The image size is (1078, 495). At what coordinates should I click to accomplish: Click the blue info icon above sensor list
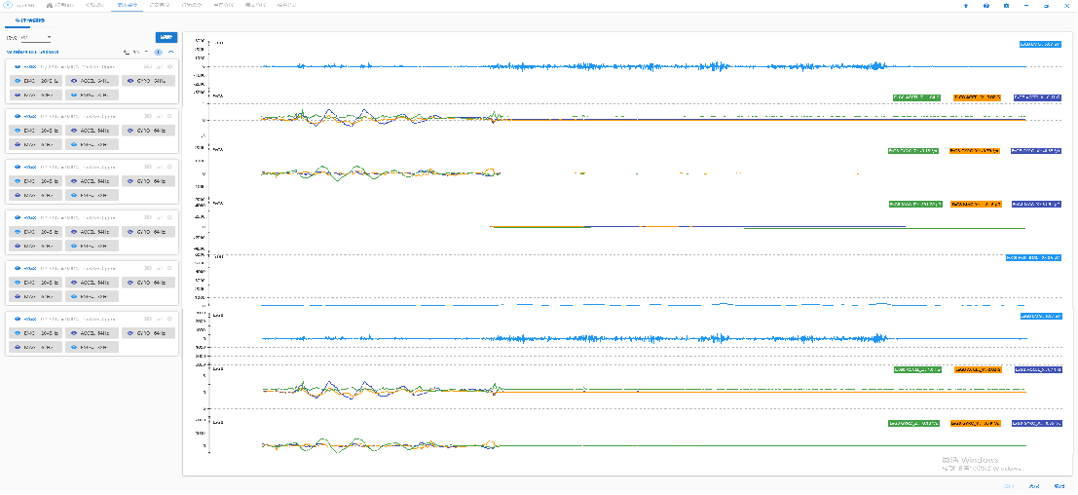coord(159,51)
